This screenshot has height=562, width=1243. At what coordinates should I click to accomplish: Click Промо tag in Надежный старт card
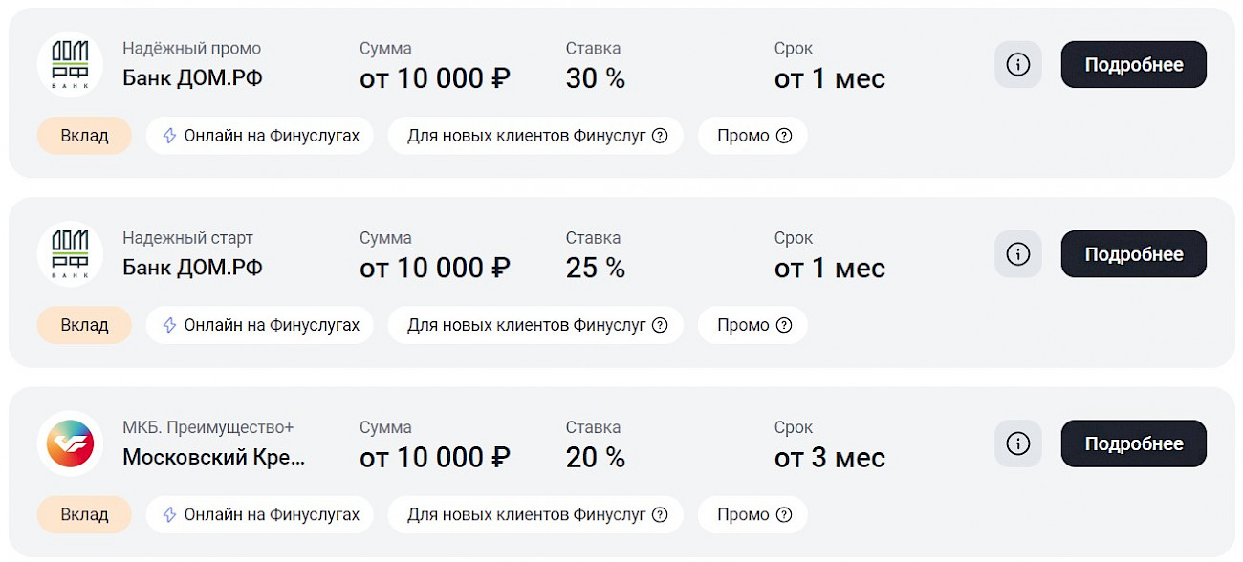click(752, 325)
